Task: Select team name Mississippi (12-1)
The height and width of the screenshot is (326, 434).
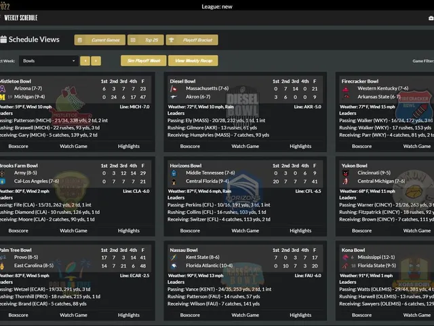Action: [376, 257]
